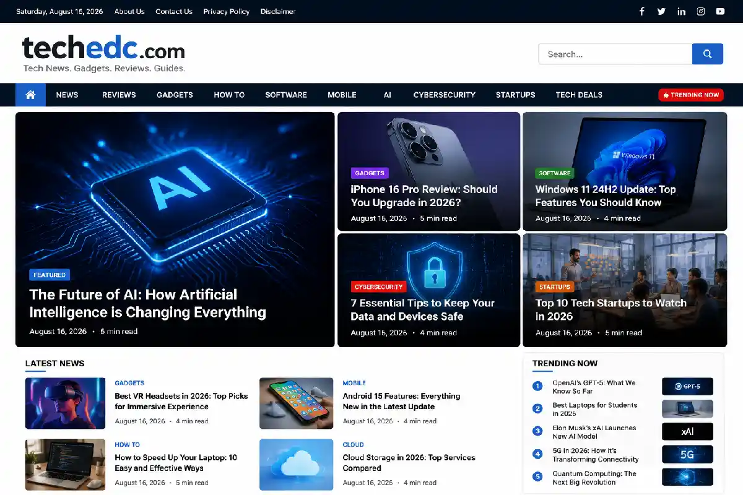Open the Cybersecurity menu item

pos(445,95)
